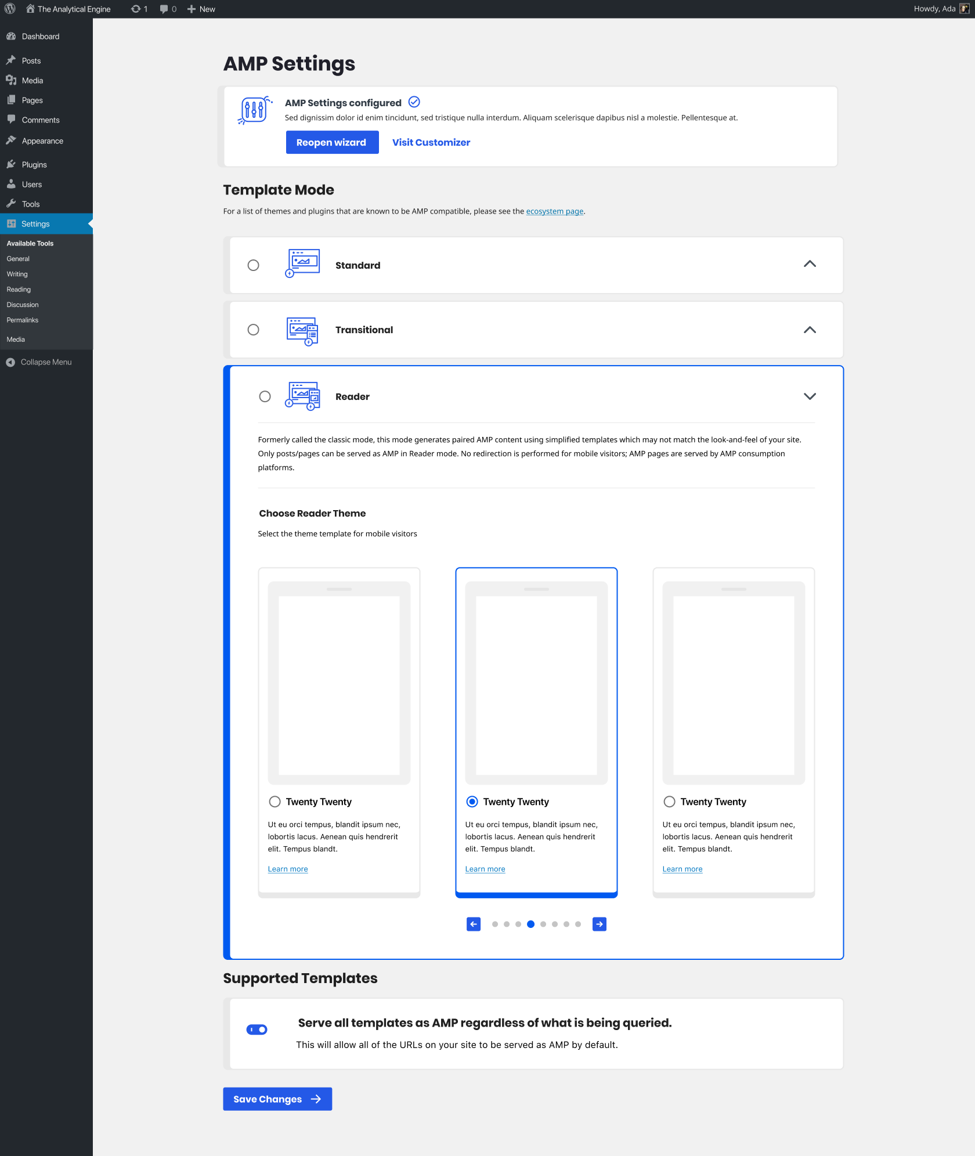Click the Plugins plug icon
Viewport: 975px width, 1156px height.
[x=11, y=164]
